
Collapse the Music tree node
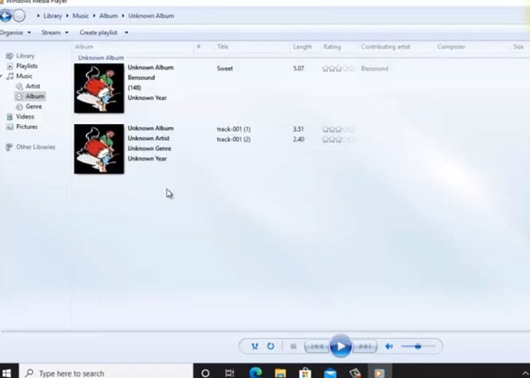[2, 76]
